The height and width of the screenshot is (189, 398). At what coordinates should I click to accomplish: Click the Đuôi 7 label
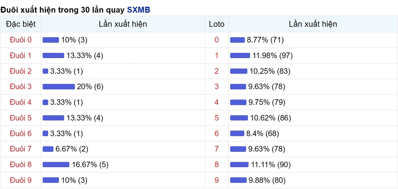(21, 149)
